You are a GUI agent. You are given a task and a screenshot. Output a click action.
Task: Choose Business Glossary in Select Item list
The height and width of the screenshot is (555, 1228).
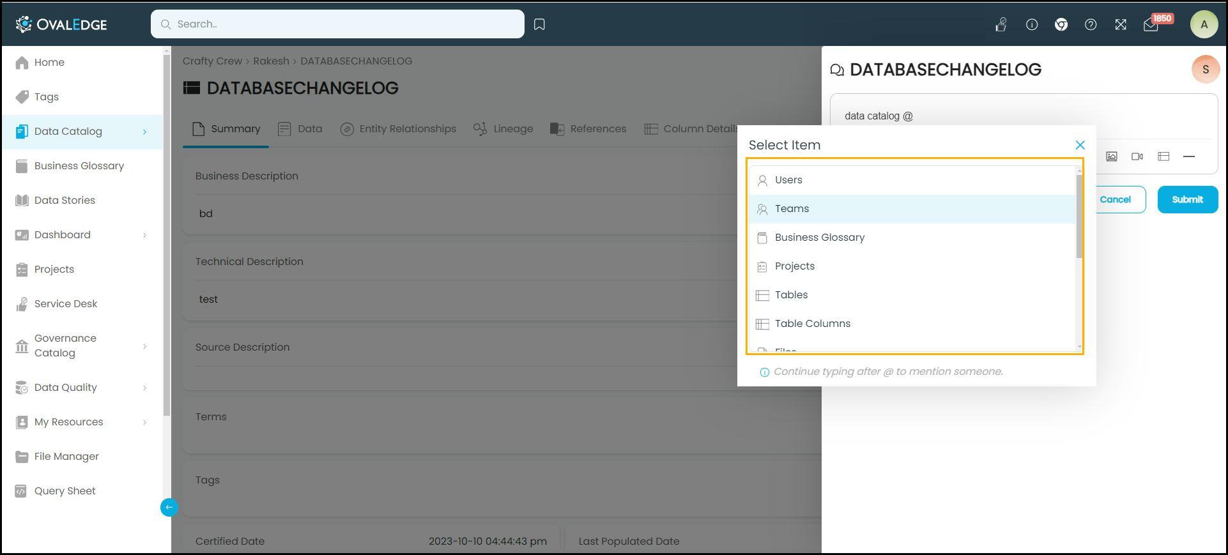pyautogui.click(x=912, y=238)
